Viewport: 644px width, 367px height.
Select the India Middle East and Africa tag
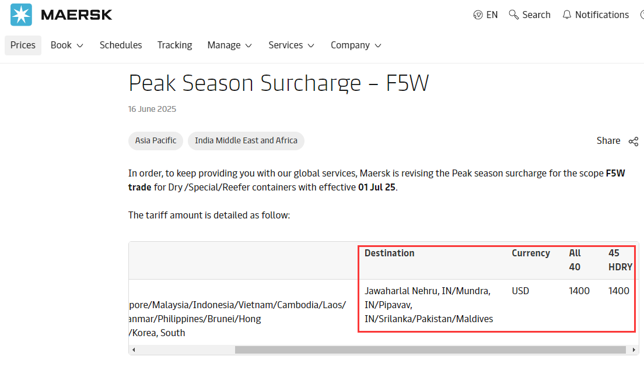(246, 140)
